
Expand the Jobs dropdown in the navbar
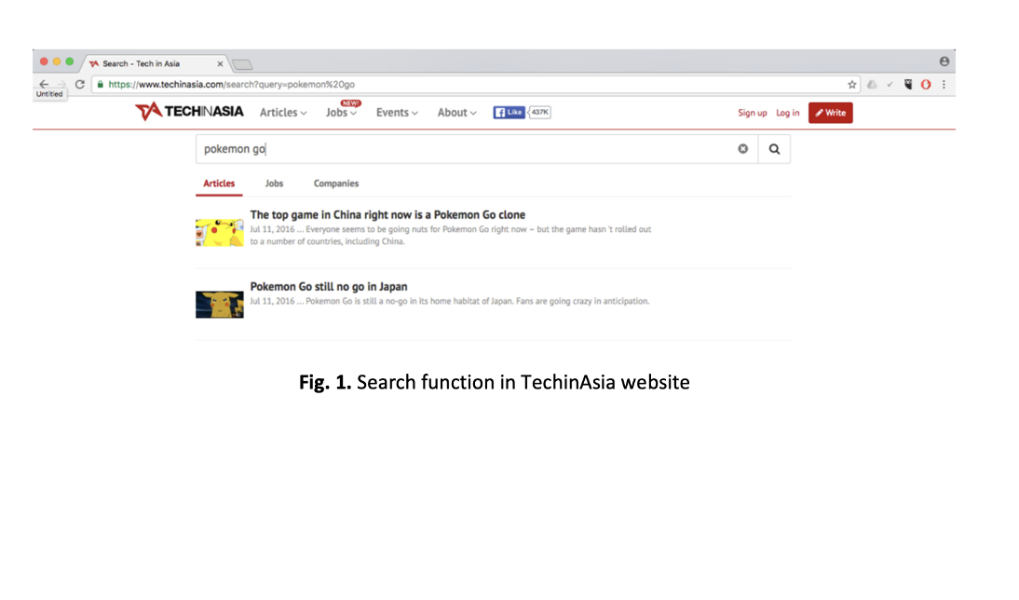[341, 113]
